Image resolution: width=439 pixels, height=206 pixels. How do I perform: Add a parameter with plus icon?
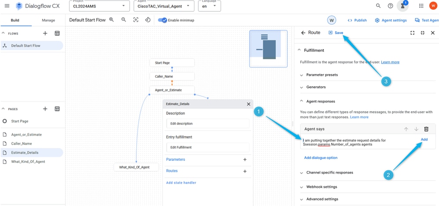[245, 159]
